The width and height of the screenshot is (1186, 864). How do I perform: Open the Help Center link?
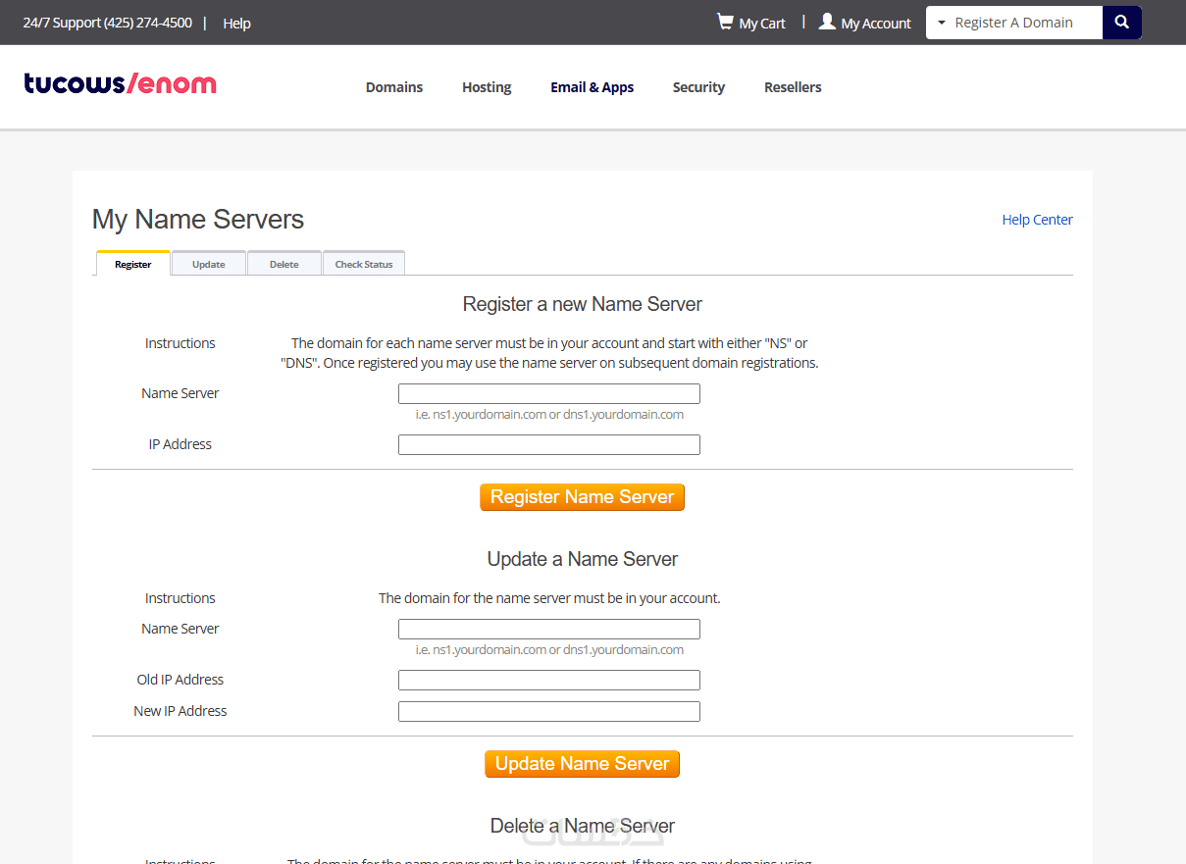pos(1037,220)
